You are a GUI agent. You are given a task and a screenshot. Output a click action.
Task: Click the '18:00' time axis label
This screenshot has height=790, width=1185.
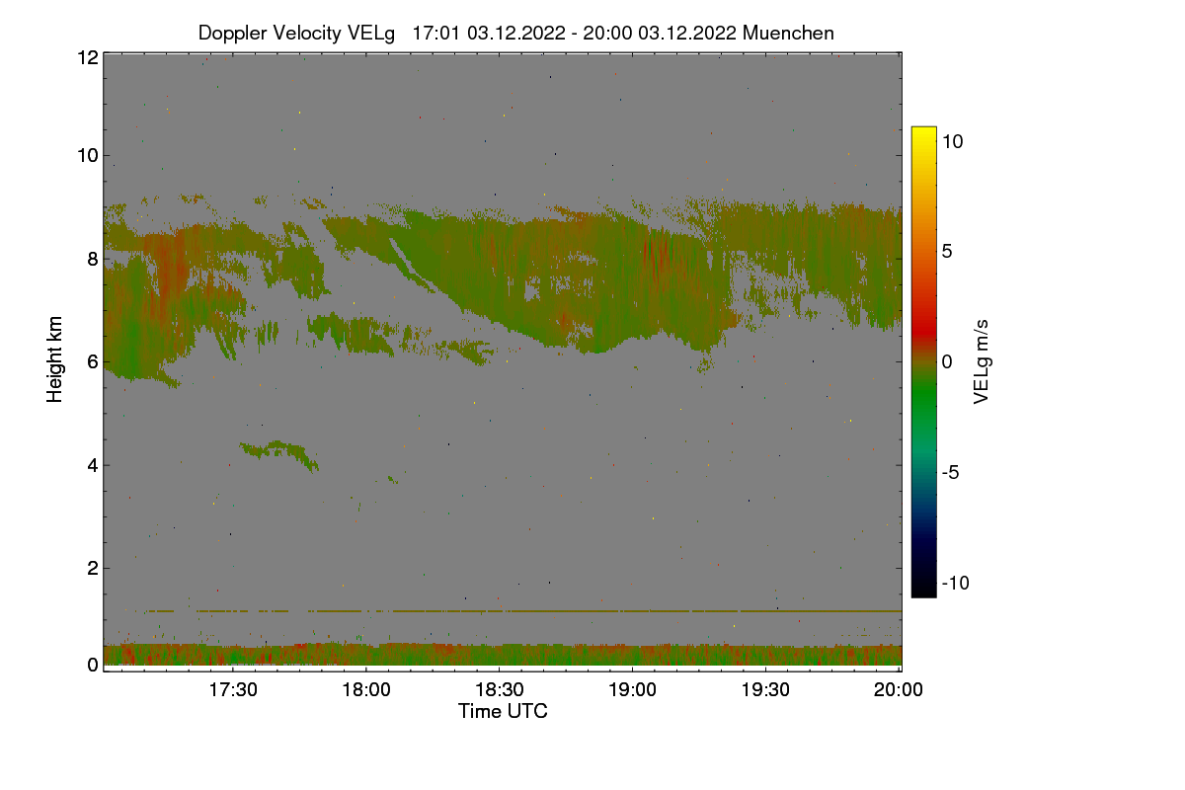tap(365, 689)
